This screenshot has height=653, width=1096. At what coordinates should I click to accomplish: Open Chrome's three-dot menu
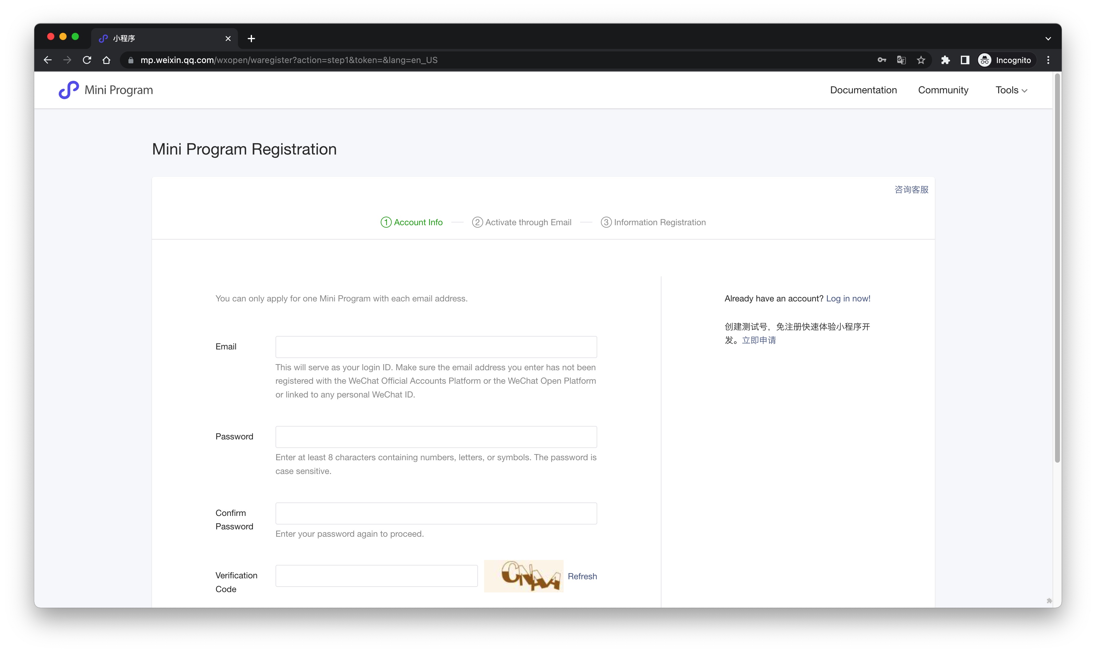(x=1048, y=60)
